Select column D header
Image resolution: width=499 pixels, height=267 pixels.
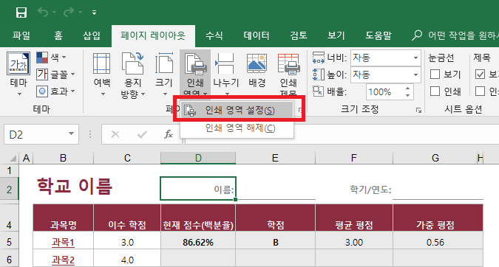198,158
